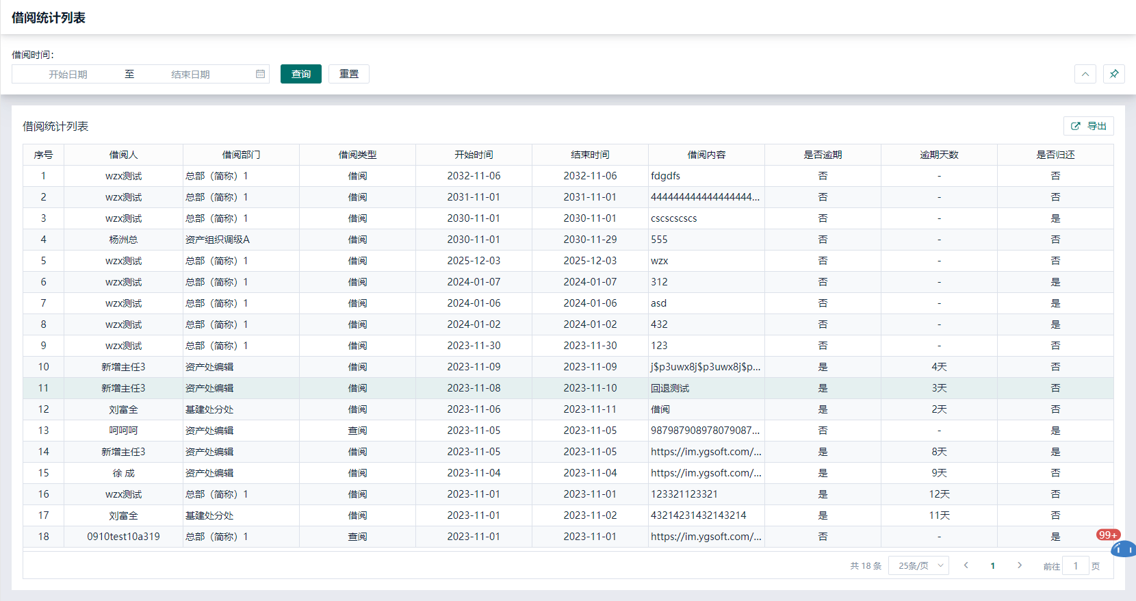1136x601 pixels.
Task: Go to next page arrow
Action: pos(1020,565)
